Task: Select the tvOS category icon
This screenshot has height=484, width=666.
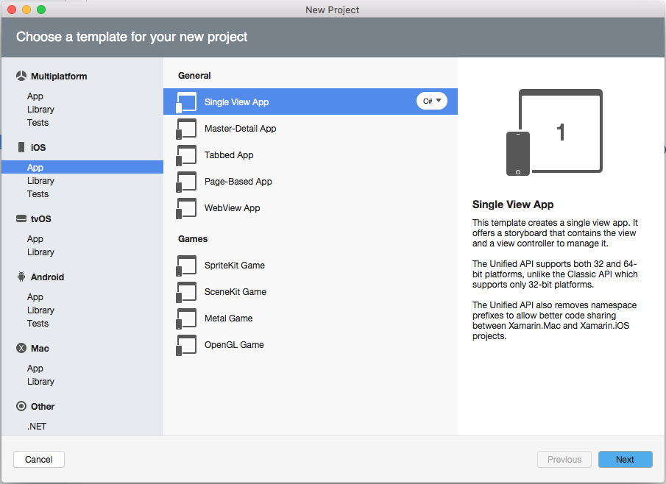Action: point(20,218)
